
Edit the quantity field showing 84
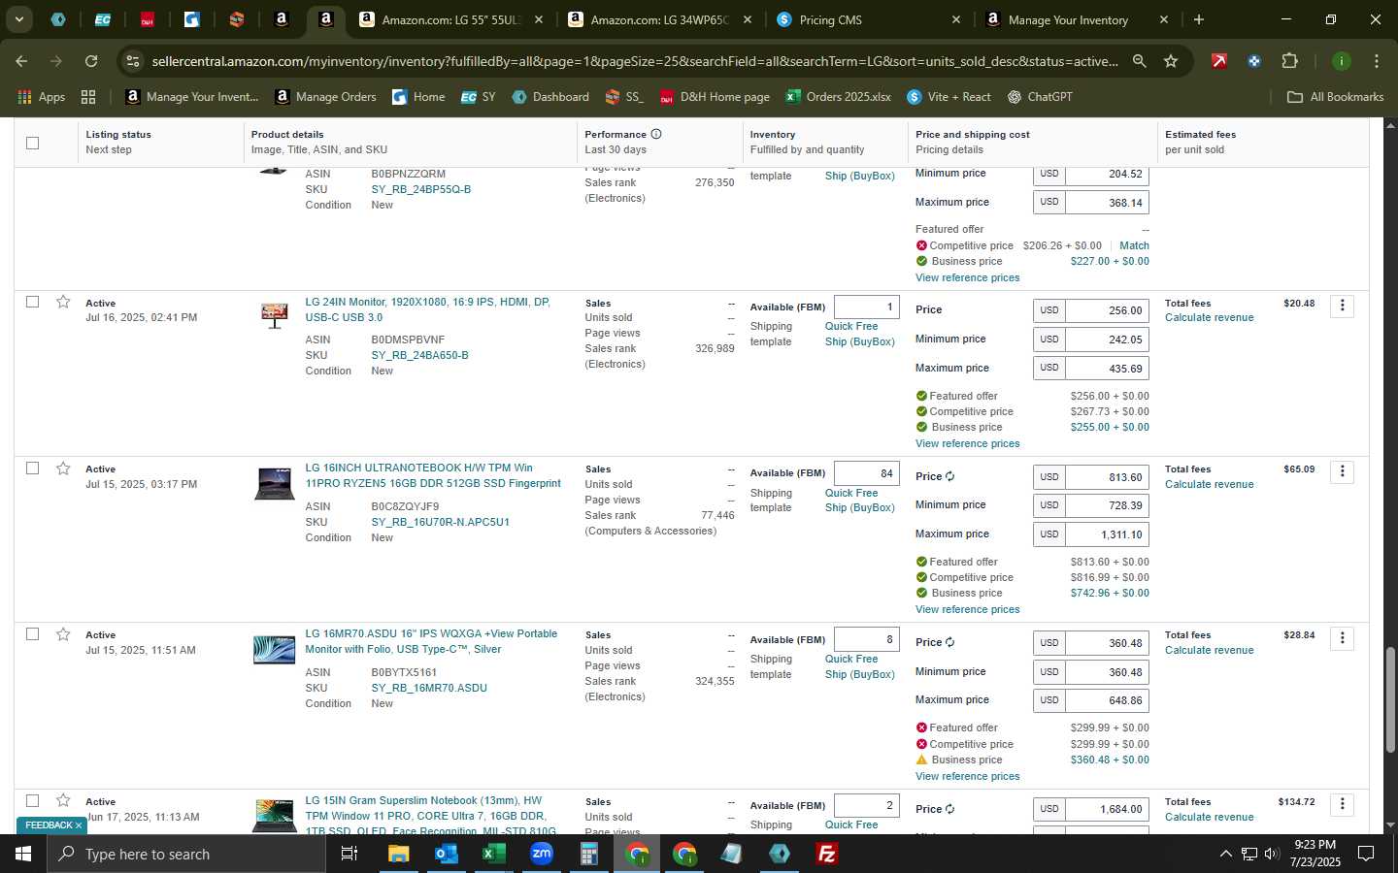click(x=866, y=473)
